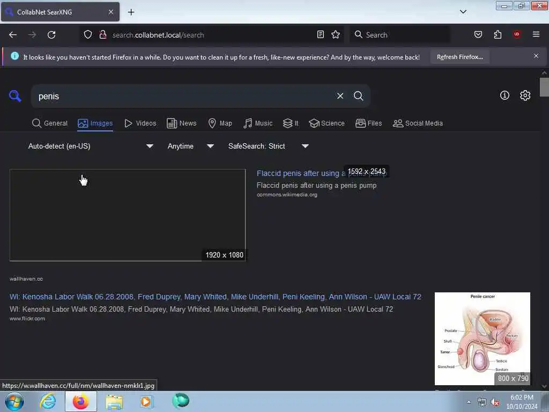
Task: Show hidden tray icons arrow
Action: pyautogui.click(x=469, y=402)
